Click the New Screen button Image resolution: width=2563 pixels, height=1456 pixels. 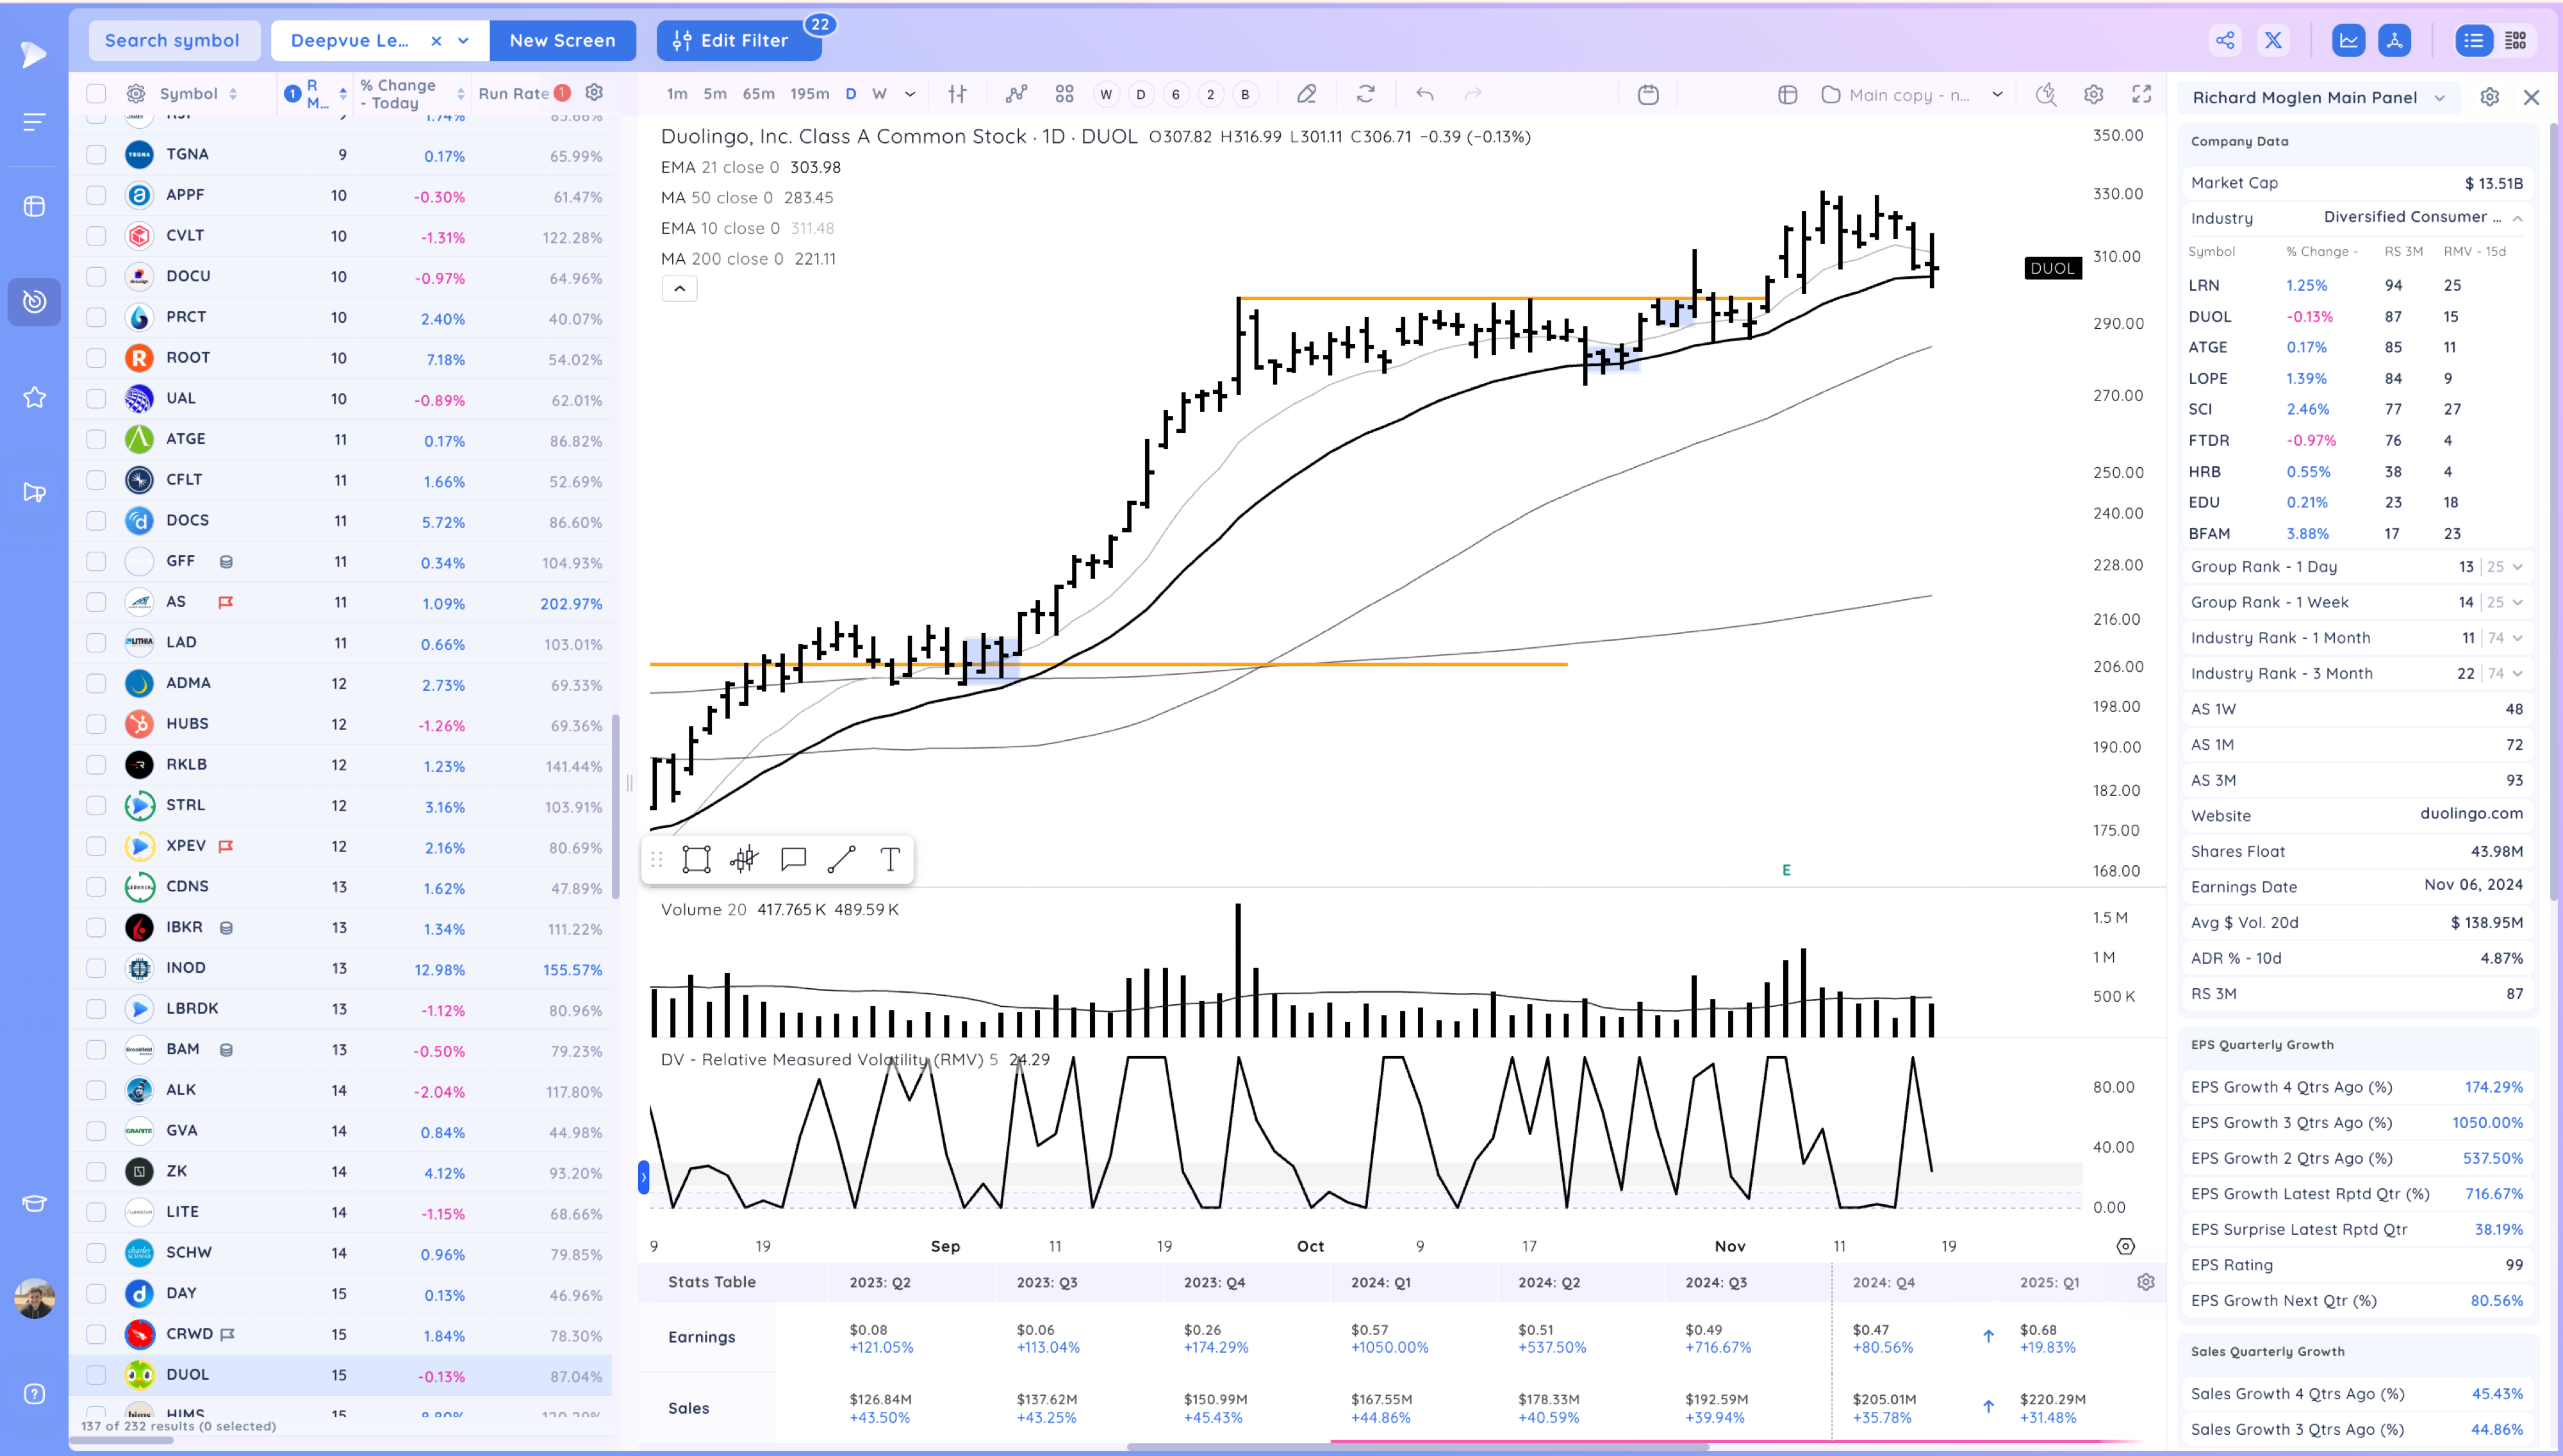click(x=562, y=40)
